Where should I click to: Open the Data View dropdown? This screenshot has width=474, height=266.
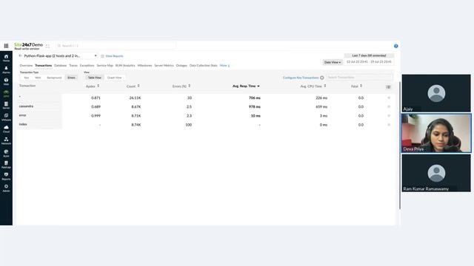click(x=333, y=62)
